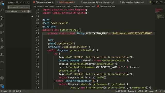Screen dimensions: 165x93
Task: Close the GitControlApi.java tab
Action: [x=53, y=2]
